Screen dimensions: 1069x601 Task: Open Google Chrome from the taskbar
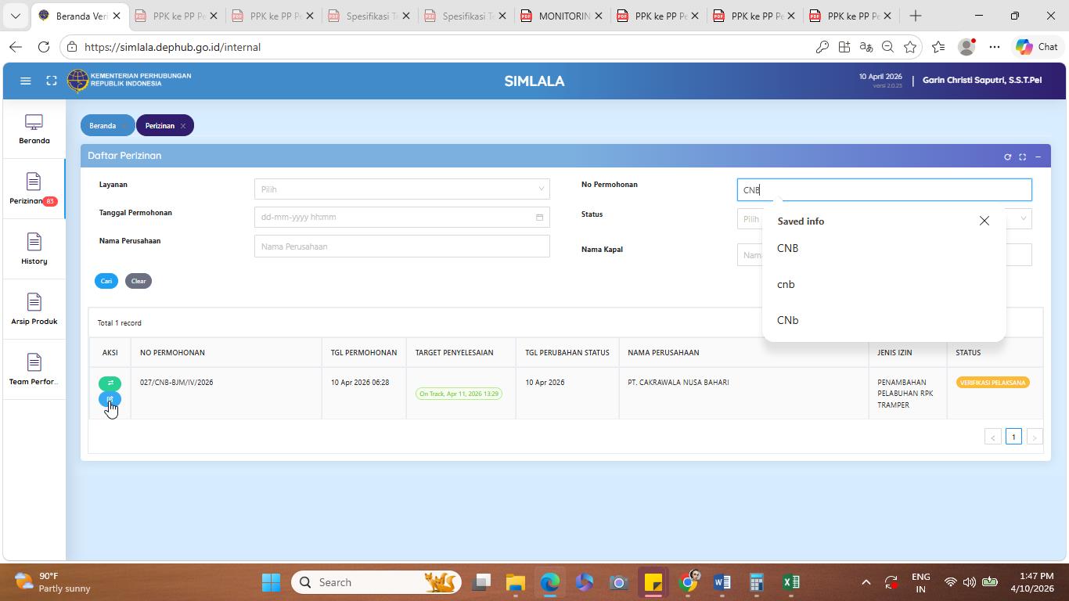click(688, 582)
